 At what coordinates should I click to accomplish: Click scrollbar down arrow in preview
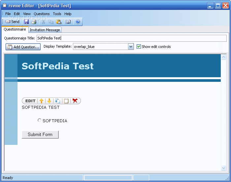click(x=223, y=168)
